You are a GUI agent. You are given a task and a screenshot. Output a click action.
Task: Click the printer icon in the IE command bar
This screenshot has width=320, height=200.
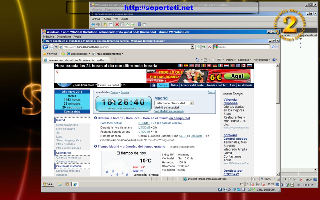point(219,60)
